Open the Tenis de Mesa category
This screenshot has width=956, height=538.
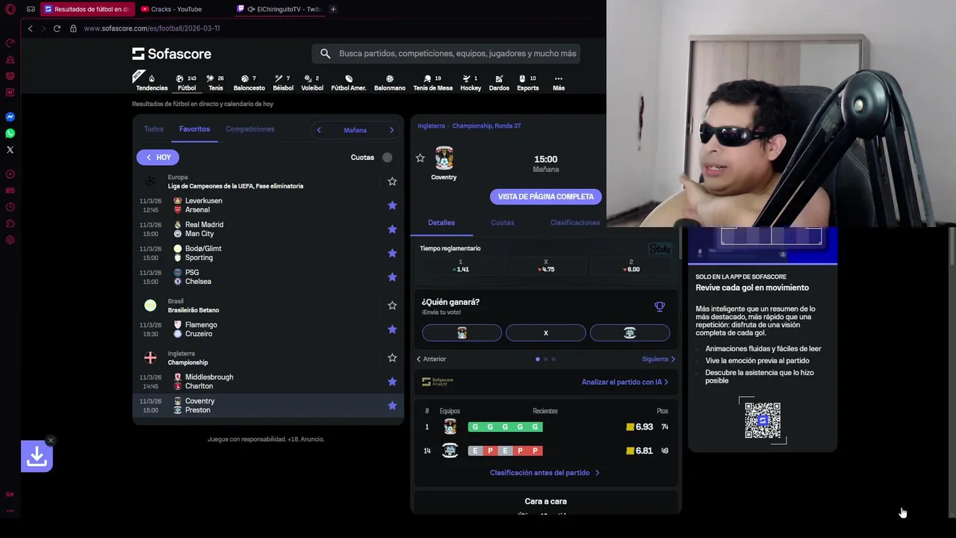click(432, 83)
